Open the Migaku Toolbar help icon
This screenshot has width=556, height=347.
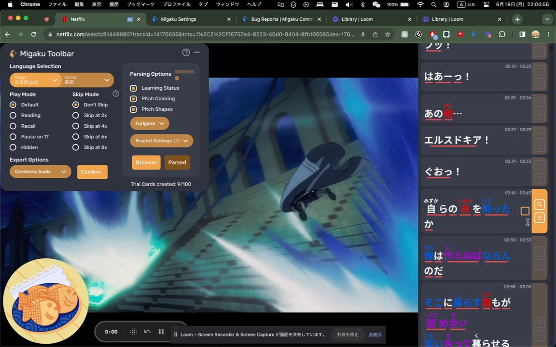coord(186,53)
